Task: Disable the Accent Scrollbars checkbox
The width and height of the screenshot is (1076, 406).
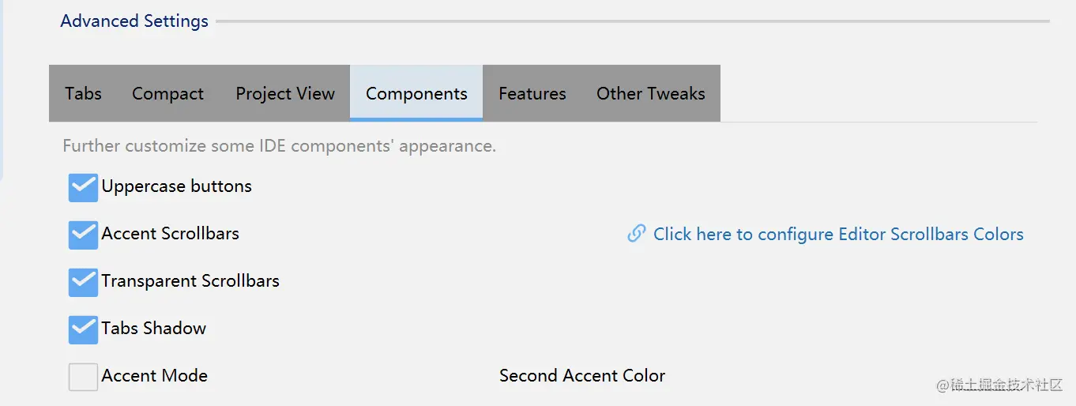Action: [x=83, y=235]
